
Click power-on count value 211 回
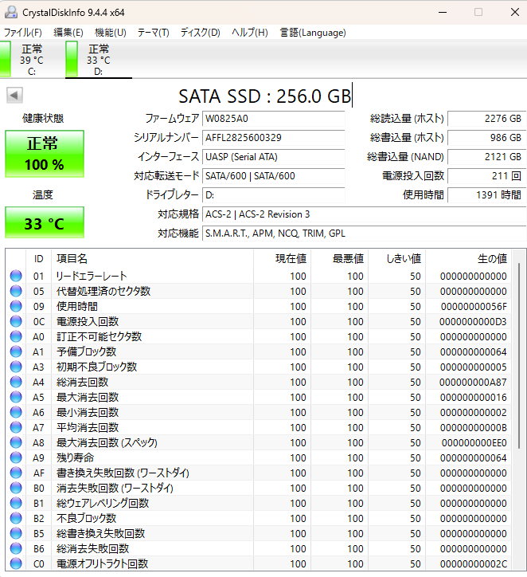point(487,176)
